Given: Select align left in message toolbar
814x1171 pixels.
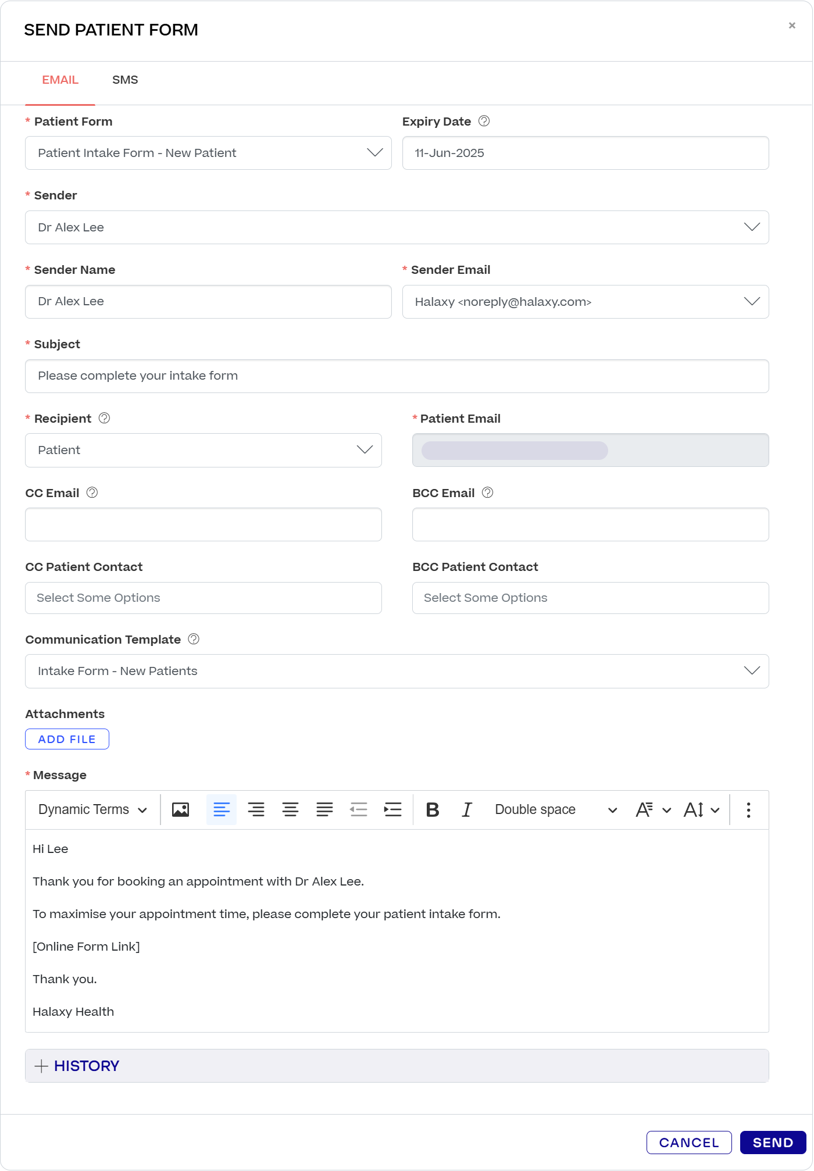Looking at the screenshot, I should click(x=222, y=809).
